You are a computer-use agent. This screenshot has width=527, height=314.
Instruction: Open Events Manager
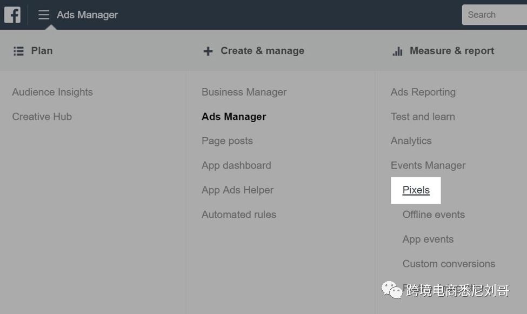(x=428, y=165)
